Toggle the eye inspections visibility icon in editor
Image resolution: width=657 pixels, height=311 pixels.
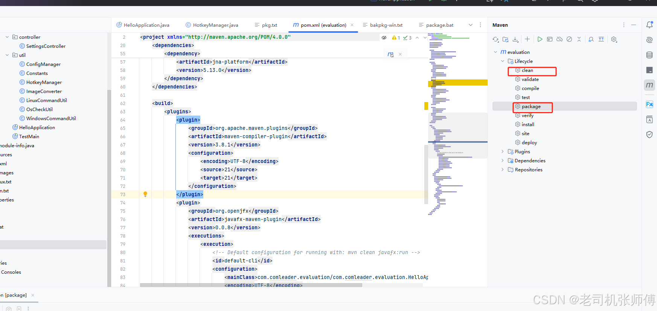(x=384, y=38)
